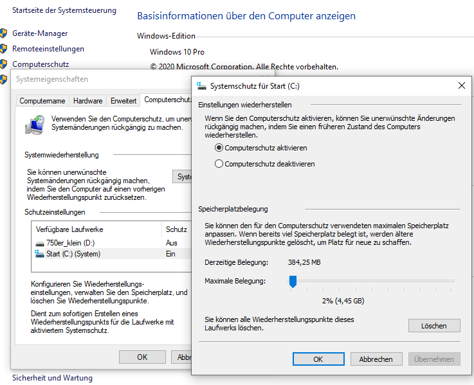Select Computerschutz aktivieren radio button
Screen dimensions: 474x385
click(219, 148)
